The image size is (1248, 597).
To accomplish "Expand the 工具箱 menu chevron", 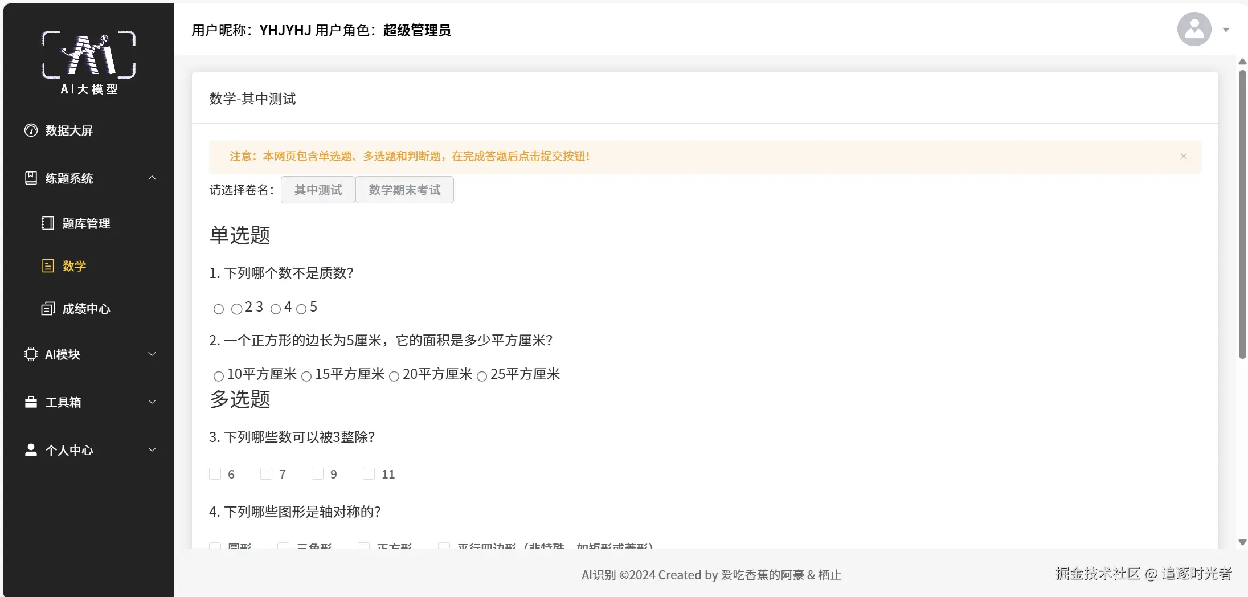I will click(152, 402).
